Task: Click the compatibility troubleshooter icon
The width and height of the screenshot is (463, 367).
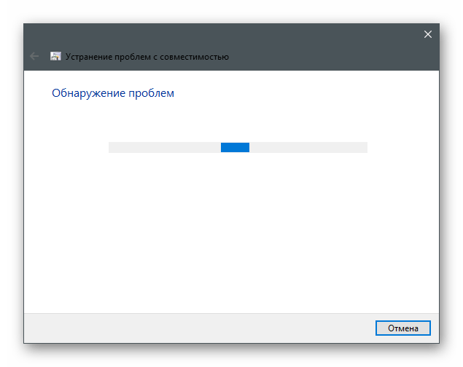Action: coord(55,56)
